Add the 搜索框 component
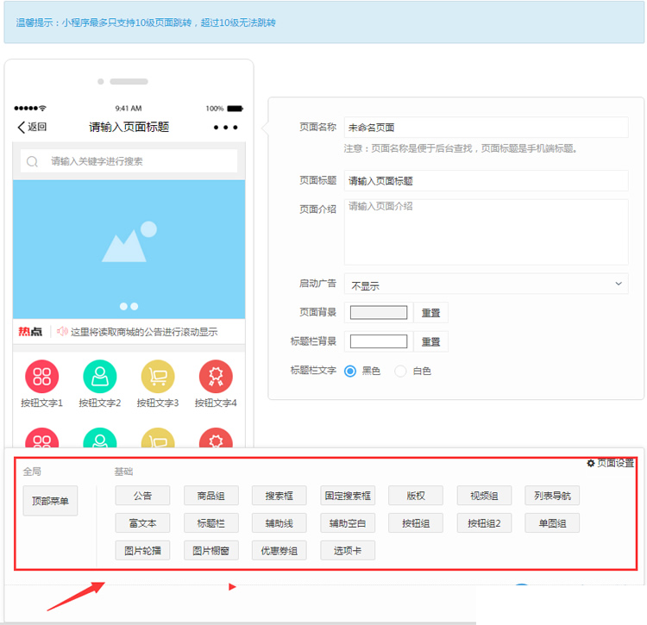This screenshot has width=647, height=625. pyautogui.click(x=279, y=496)
